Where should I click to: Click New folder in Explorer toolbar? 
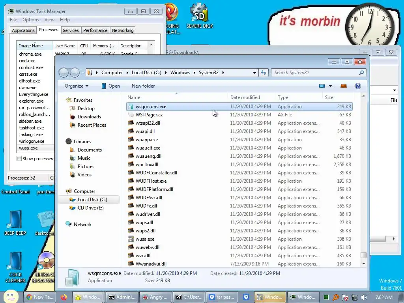click(143, 86)
